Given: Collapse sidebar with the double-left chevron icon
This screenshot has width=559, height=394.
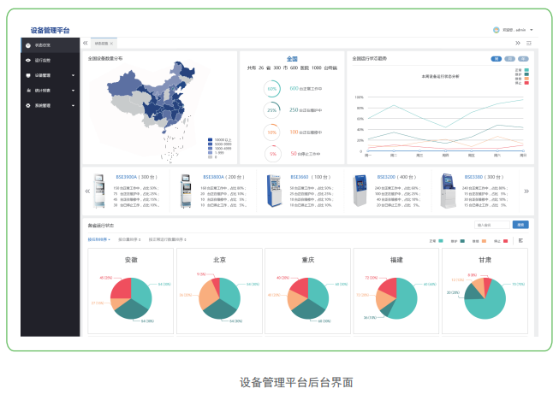Looking at the screenshot, I should [x=85, y=43].
